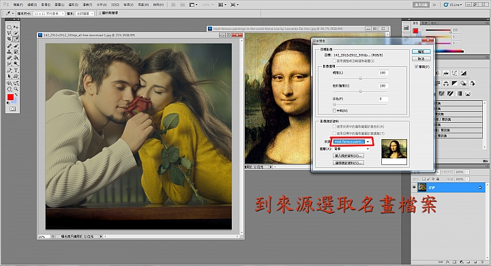This screenshot has height=266, width=491.
Task: Open the 11 x 11 sample size dropdown
Action: coord(49,14)
